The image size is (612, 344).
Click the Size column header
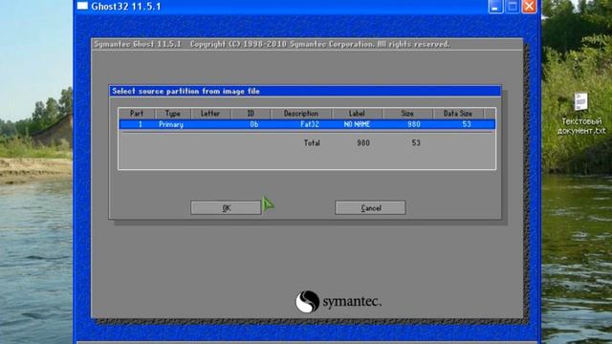pos(407,114)
